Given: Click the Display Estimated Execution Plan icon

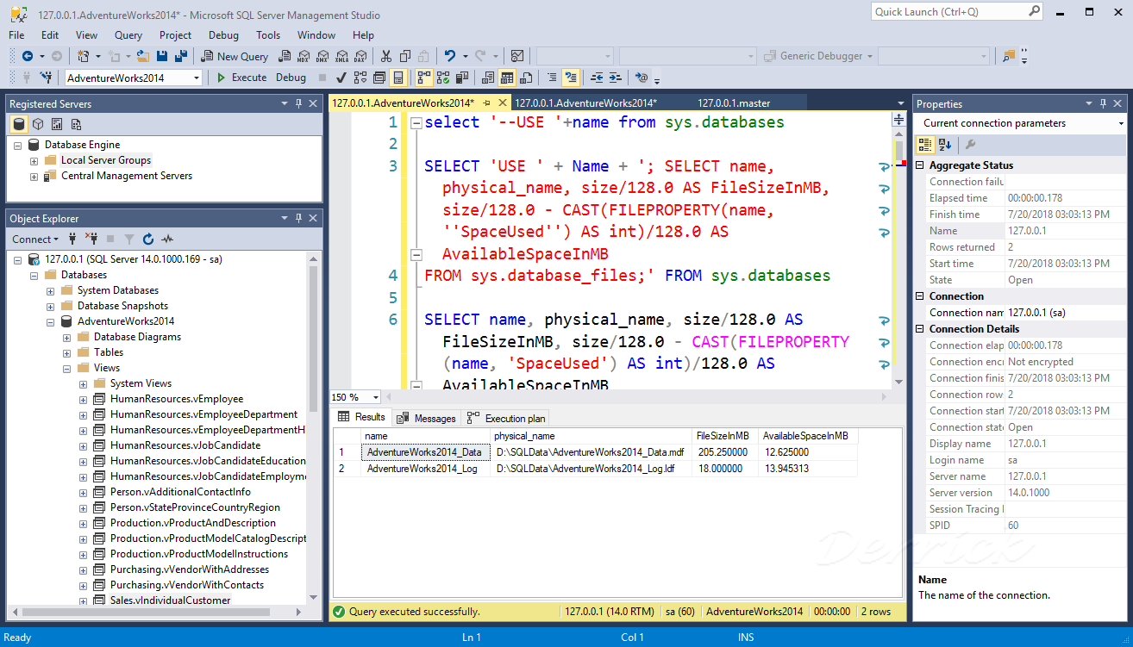Looking at the screenshot, I should click(x=360, y=78).
